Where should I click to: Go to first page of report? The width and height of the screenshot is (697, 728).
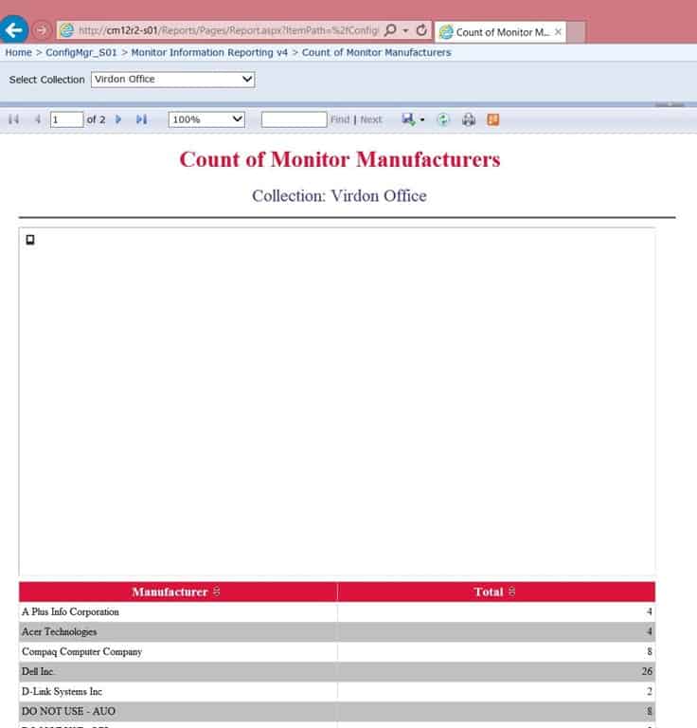14,119
